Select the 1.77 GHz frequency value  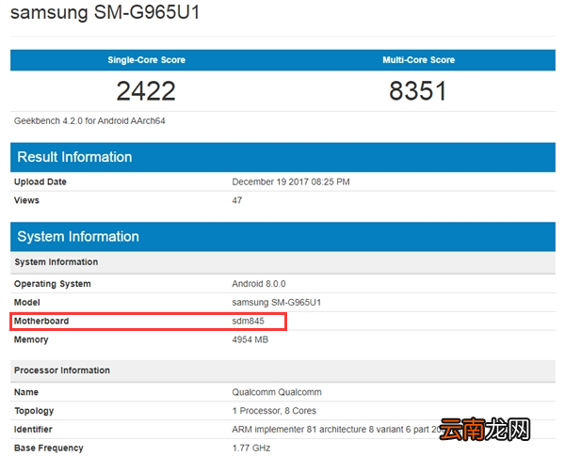pos(251,448)
